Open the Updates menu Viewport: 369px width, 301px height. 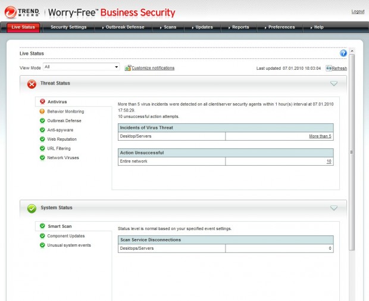click(202, 27)
